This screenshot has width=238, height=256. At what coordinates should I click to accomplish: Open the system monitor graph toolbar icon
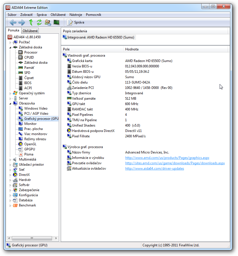tap(57, 22)
